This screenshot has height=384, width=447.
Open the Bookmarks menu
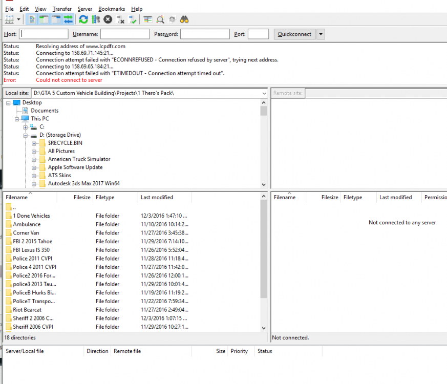point(111,9)
